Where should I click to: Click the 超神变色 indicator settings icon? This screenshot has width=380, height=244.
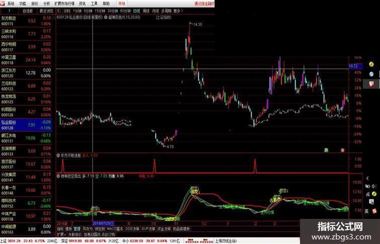[106, 17]
